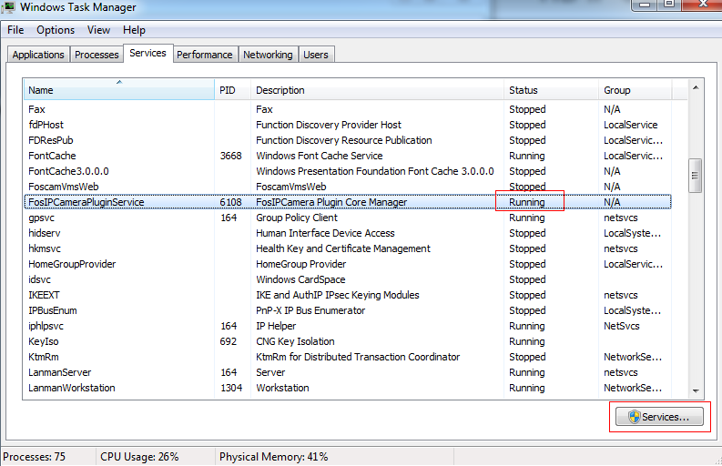Click PID 3668 cell
722x466 pixels.
click(x=230, y=156)
